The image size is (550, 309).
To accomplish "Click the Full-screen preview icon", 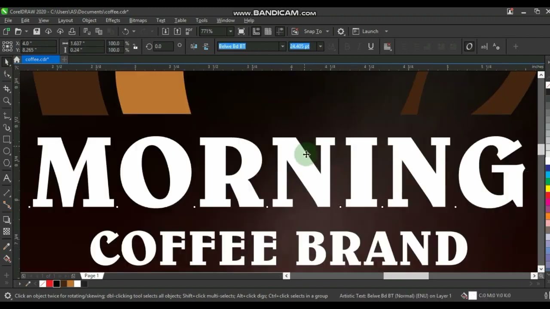I will [x=241, y=31].
